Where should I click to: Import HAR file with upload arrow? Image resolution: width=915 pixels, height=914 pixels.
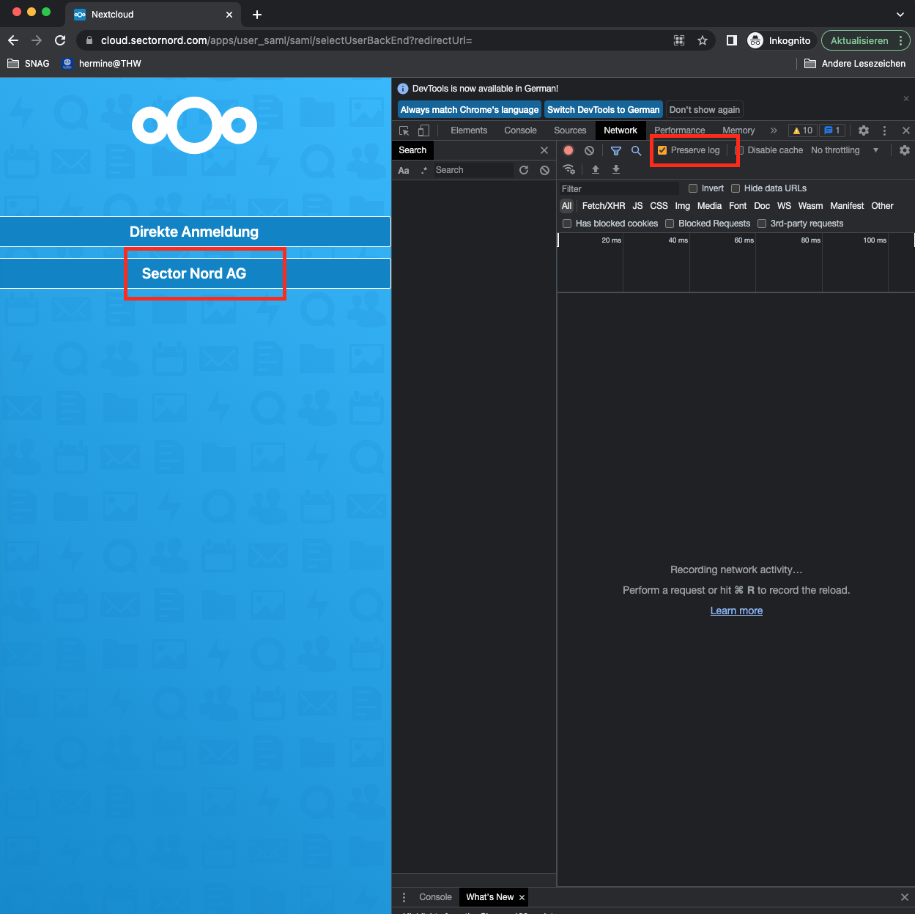coord(596,169)
